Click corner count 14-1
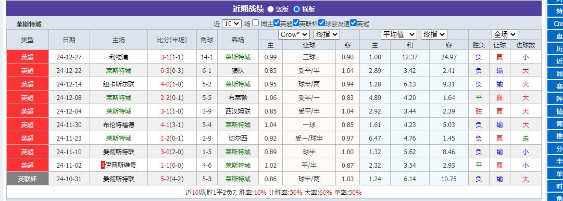563x201 pixels. [207, 57]
